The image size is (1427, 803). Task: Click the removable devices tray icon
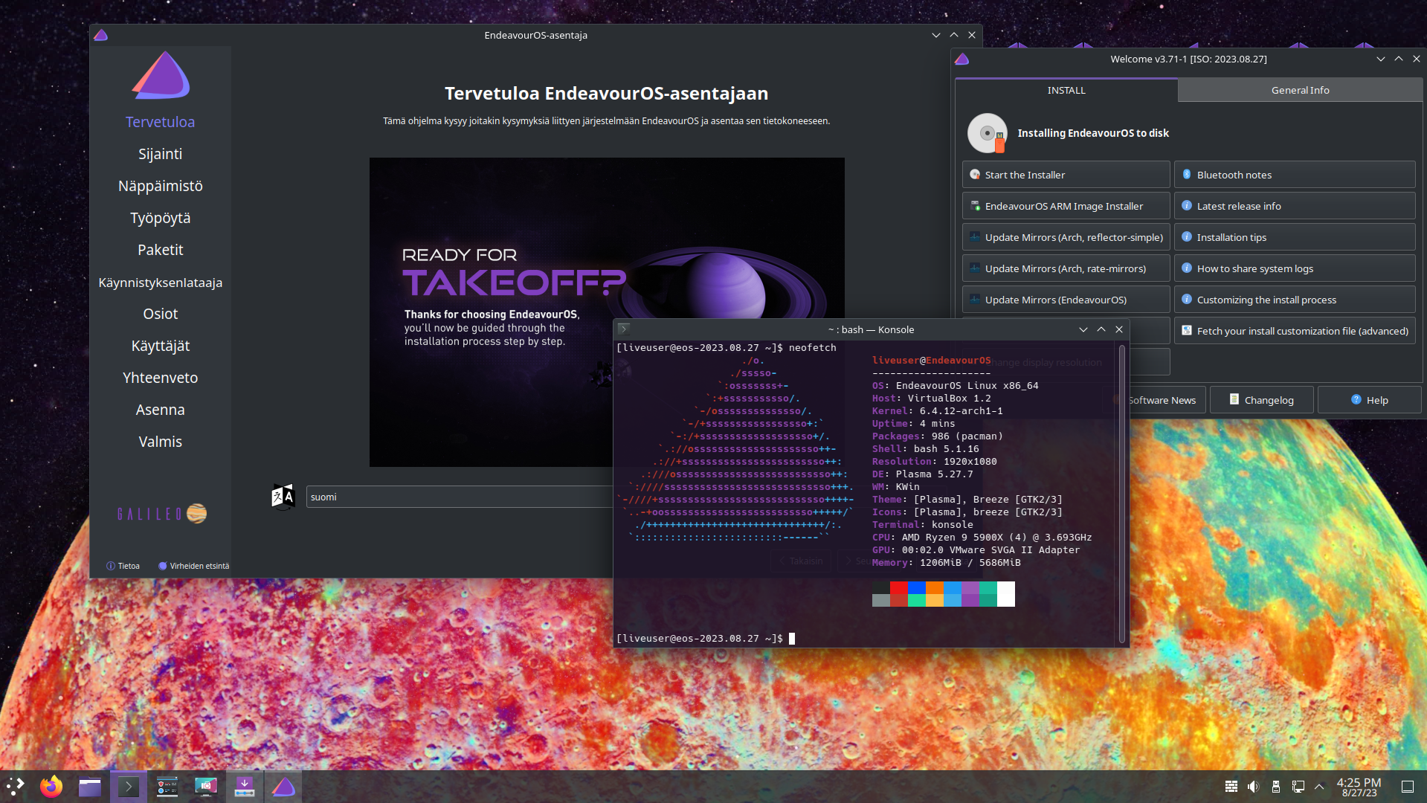[x=1275, y=787]
